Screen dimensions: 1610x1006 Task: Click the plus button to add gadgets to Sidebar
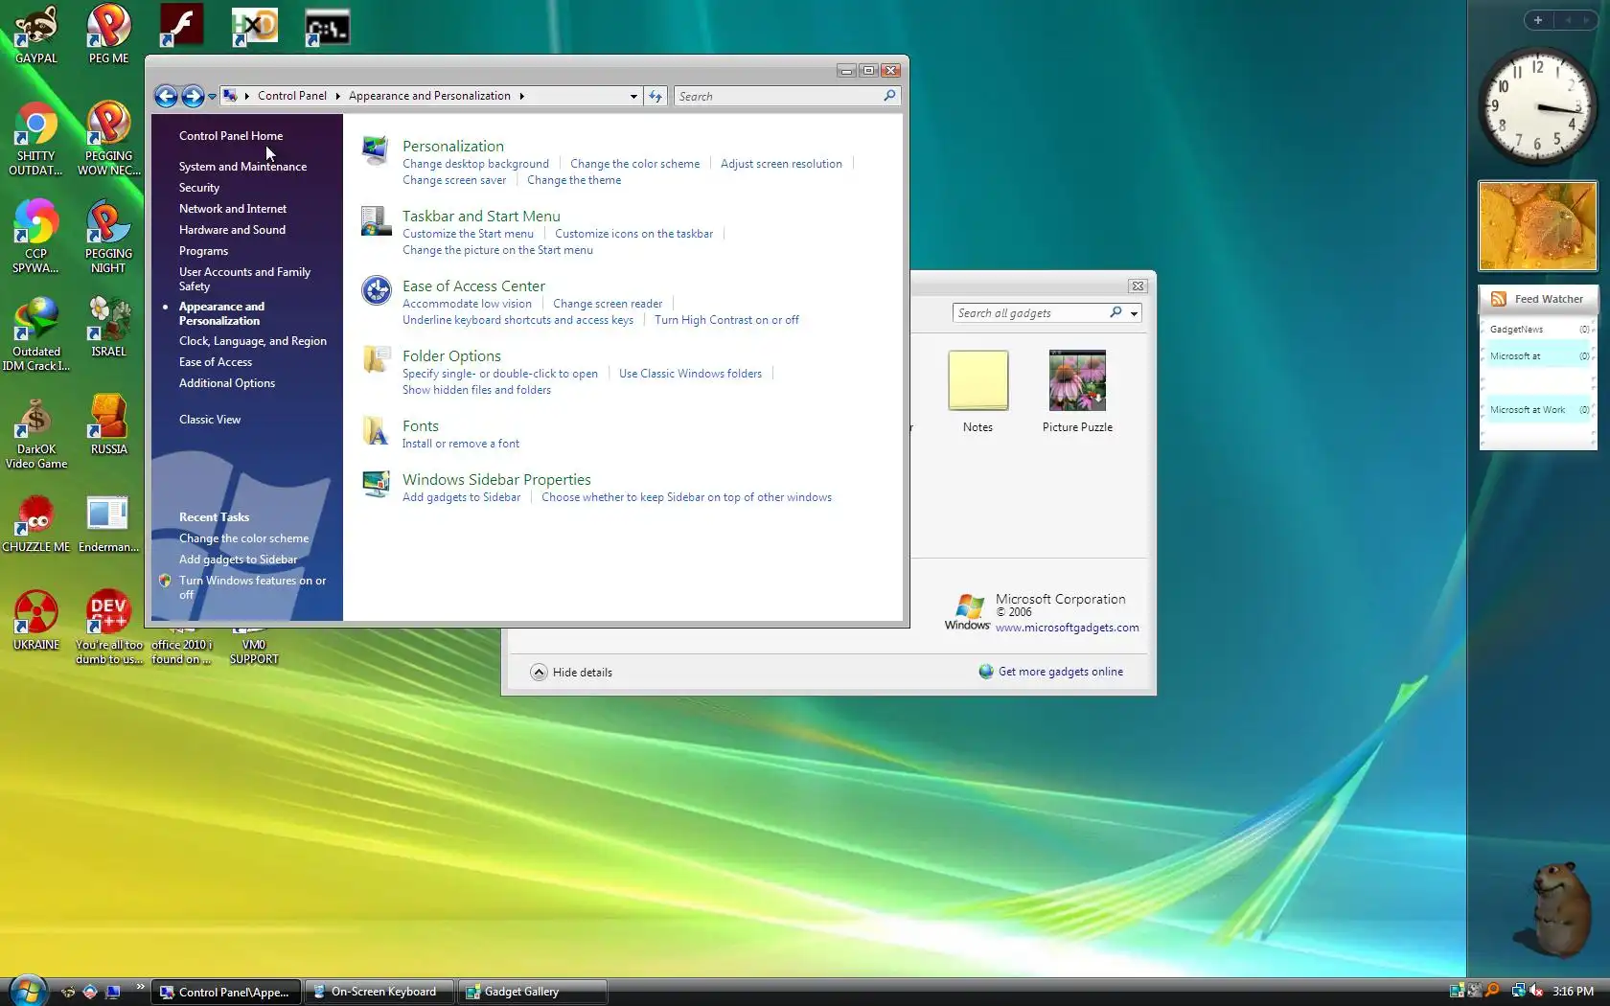pyautogui.click(x=1537, y=20)
